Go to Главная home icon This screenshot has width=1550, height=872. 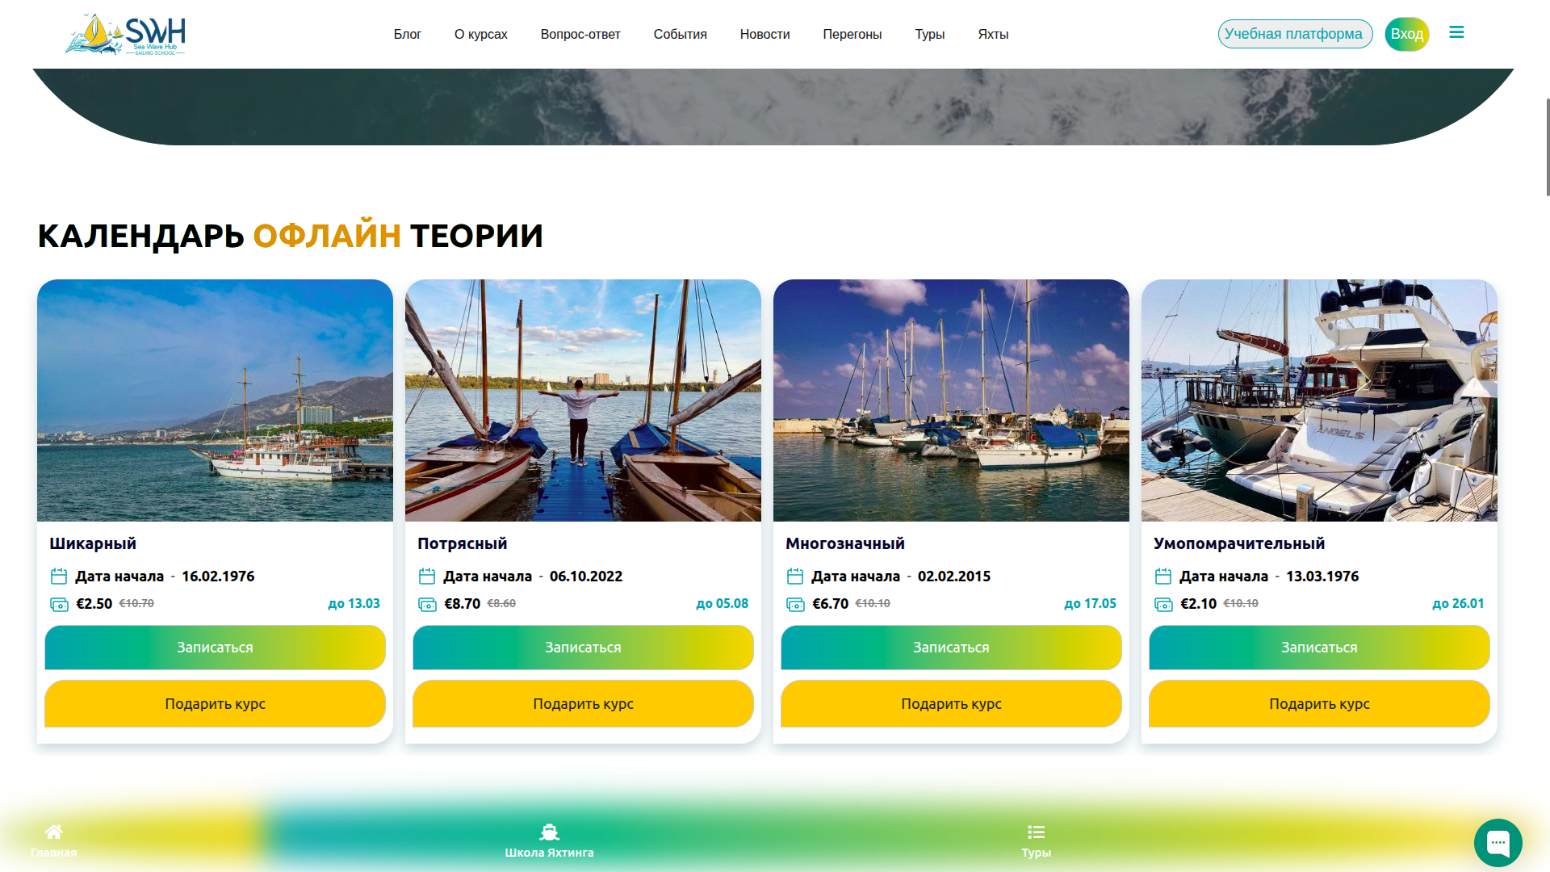[54, 832]
